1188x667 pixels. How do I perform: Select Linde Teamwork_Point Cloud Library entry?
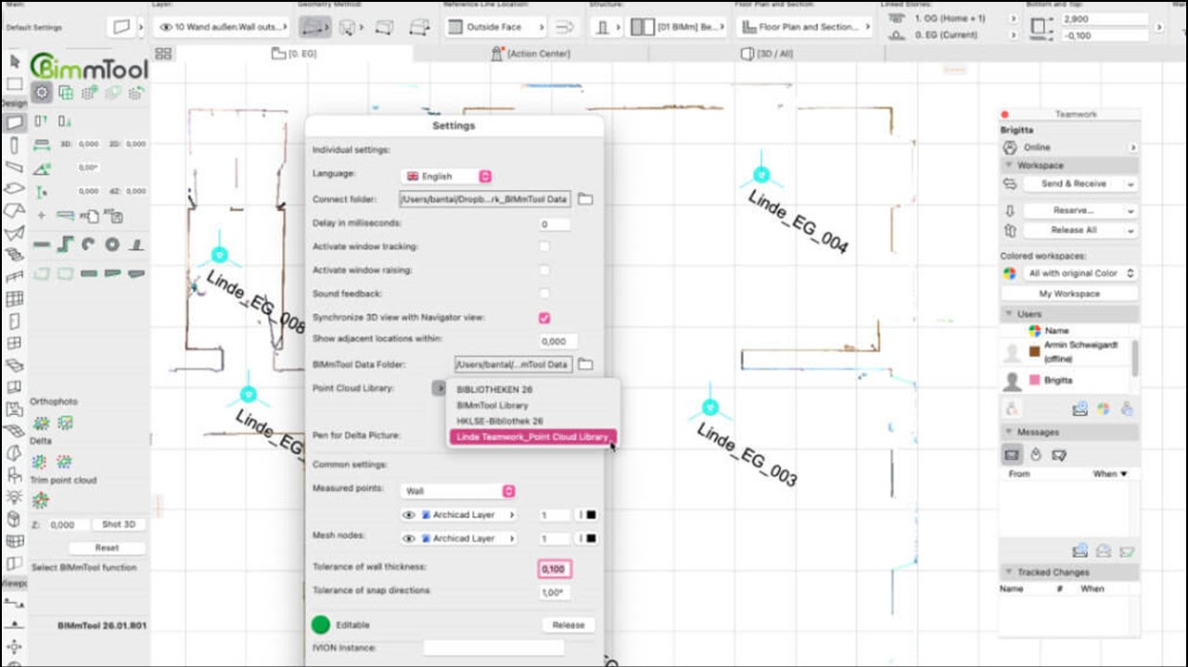coord(532,436)
